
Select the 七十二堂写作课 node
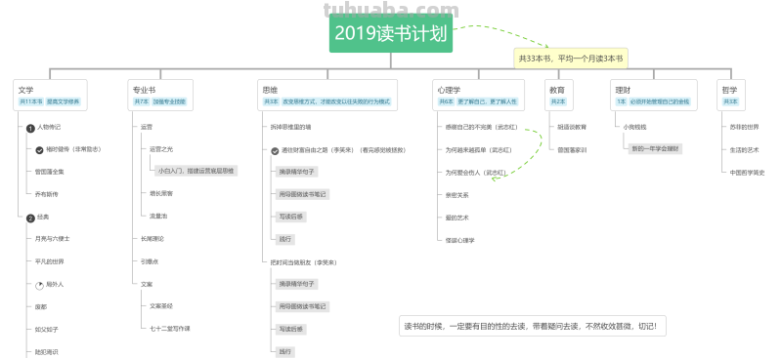[170, 329]
